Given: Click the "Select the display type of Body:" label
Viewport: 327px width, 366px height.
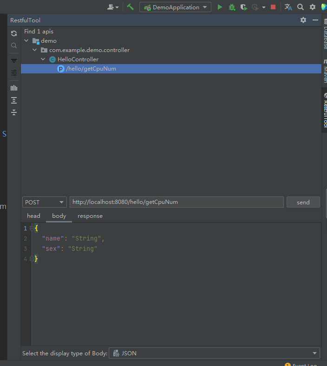Looking at the screenshot, I should tap(65, 353).
